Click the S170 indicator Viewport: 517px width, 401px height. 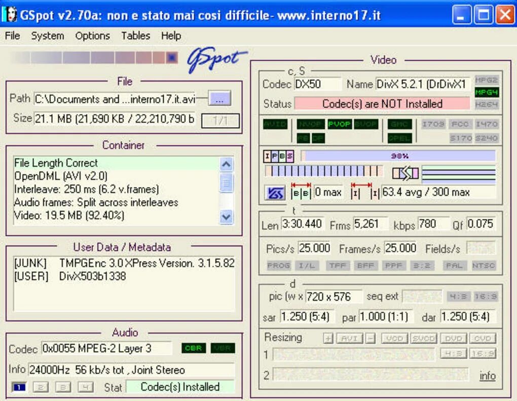pyautogui.click(x=461, y=138)
